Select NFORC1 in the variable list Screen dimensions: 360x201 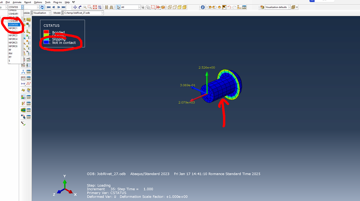(13, 28)
